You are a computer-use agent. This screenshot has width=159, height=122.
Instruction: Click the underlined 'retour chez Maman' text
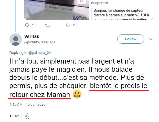pyautogui.click(x=40, y=95)
